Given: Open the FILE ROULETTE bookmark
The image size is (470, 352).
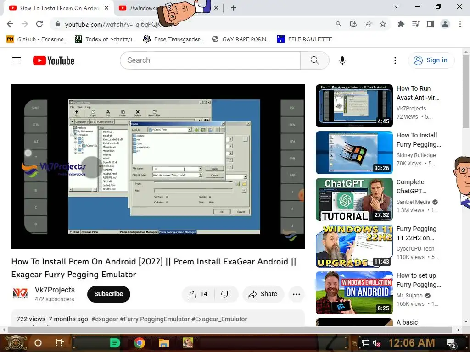Looking at the screenshot, I should click(x=305, y=39).
